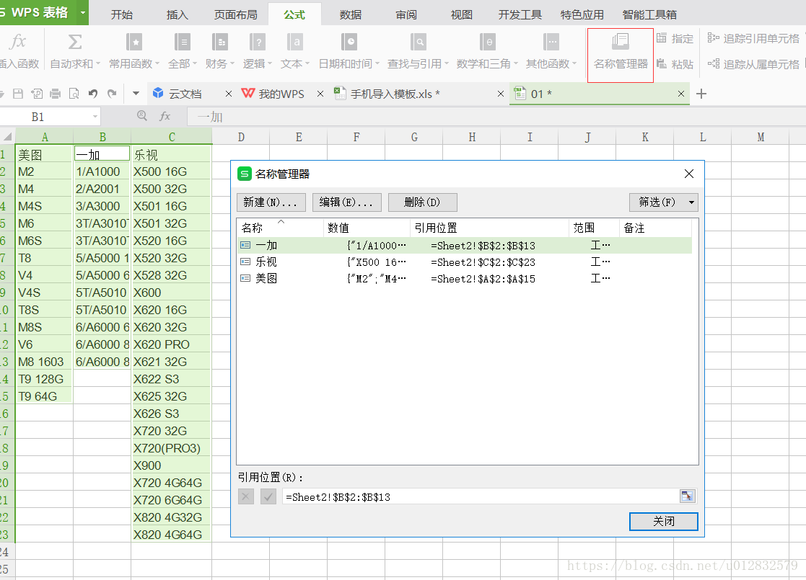Close the 手机导入模板.xls tab
806x580 pixels.
point(501,94)
